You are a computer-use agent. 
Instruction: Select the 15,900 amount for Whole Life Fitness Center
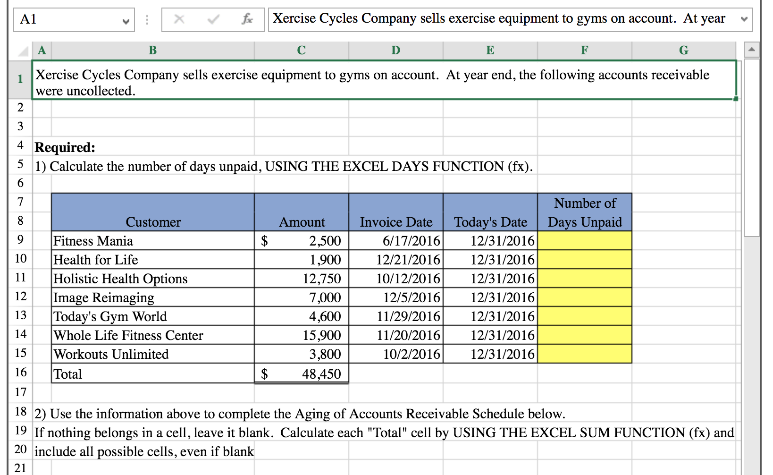pos(301,335)
